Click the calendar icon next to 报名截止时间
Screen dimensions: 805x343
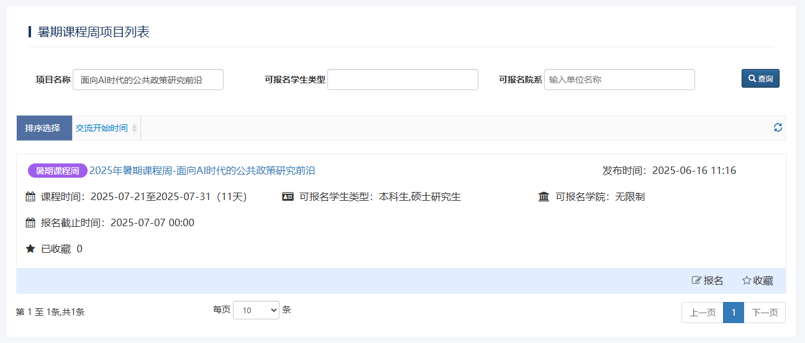pyautogui.click(x=30, y=223)
